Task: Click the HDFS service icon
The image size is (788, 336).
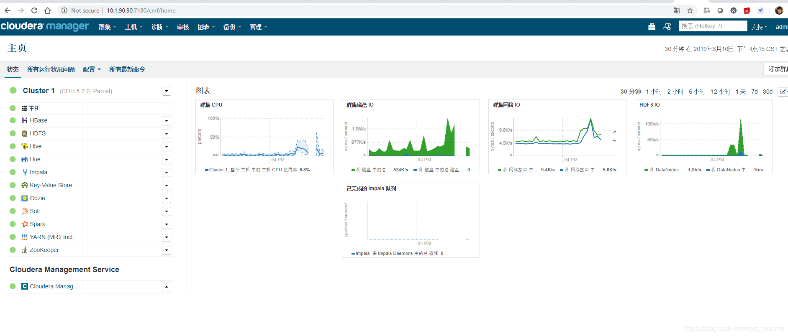Action: [25, 133]
